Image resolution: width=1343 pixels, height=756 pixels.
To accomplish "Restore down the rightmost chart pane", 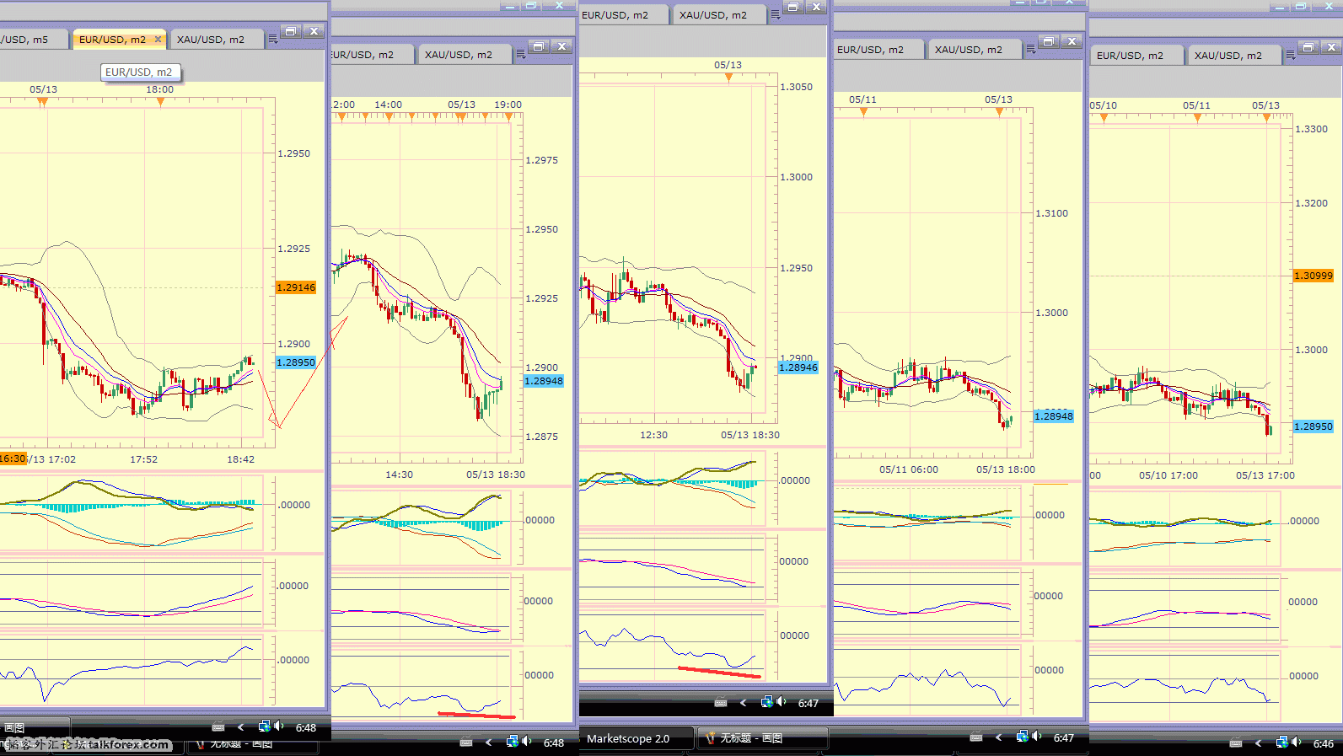I will point(1308,47).
